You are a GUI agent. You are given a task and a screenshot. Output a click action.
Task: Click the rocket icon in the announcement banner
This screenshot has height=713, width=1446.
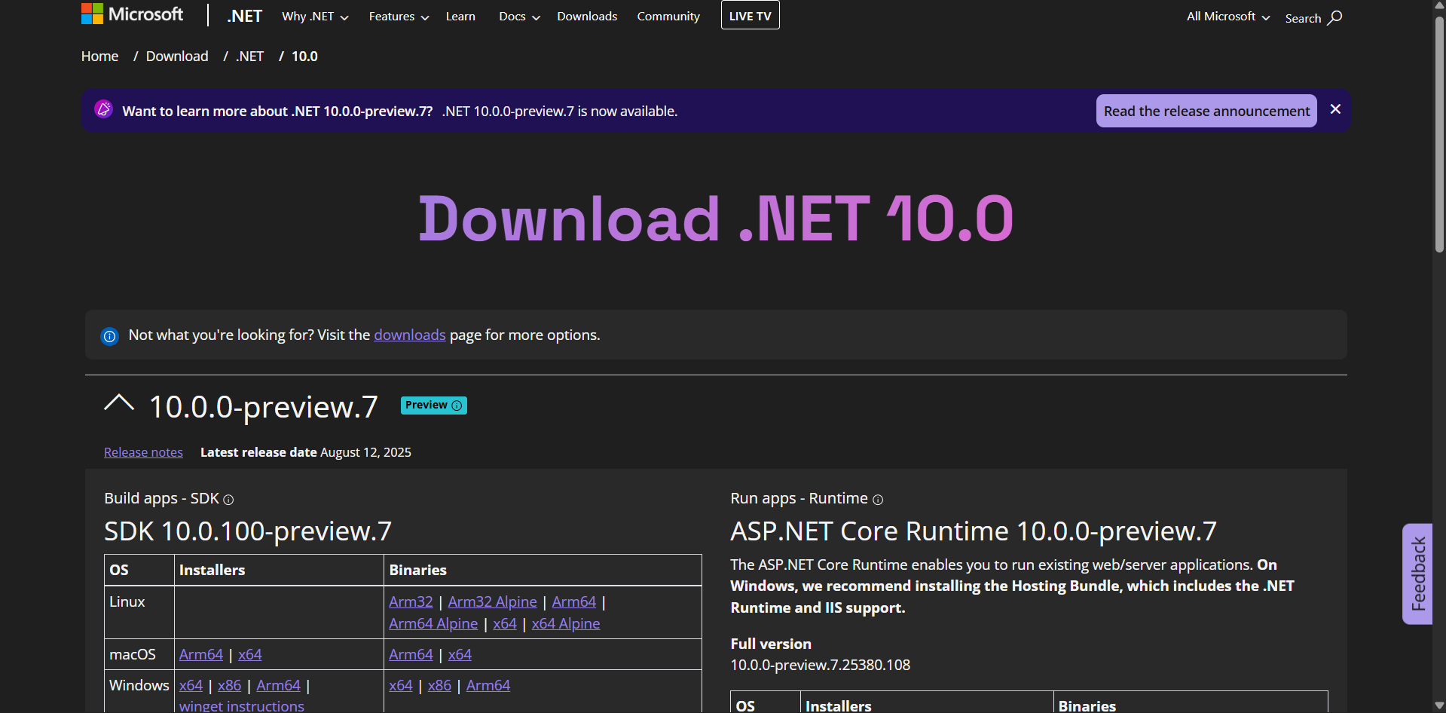pos(104,109)
